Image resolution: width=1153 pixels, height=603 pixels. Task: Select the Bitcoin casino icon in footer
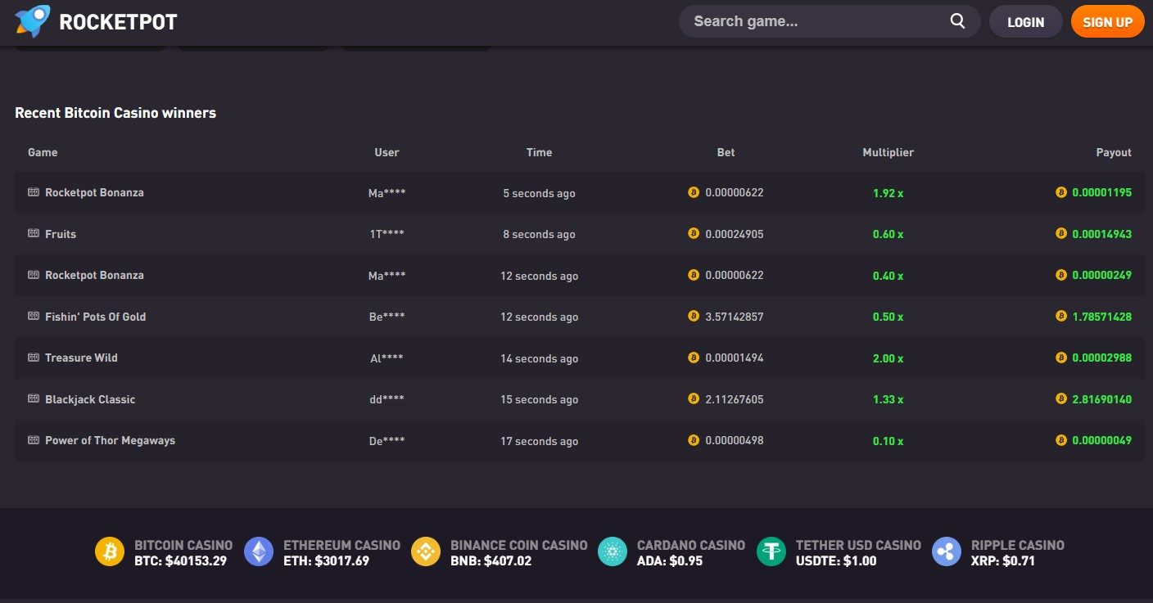coord(110,551)
